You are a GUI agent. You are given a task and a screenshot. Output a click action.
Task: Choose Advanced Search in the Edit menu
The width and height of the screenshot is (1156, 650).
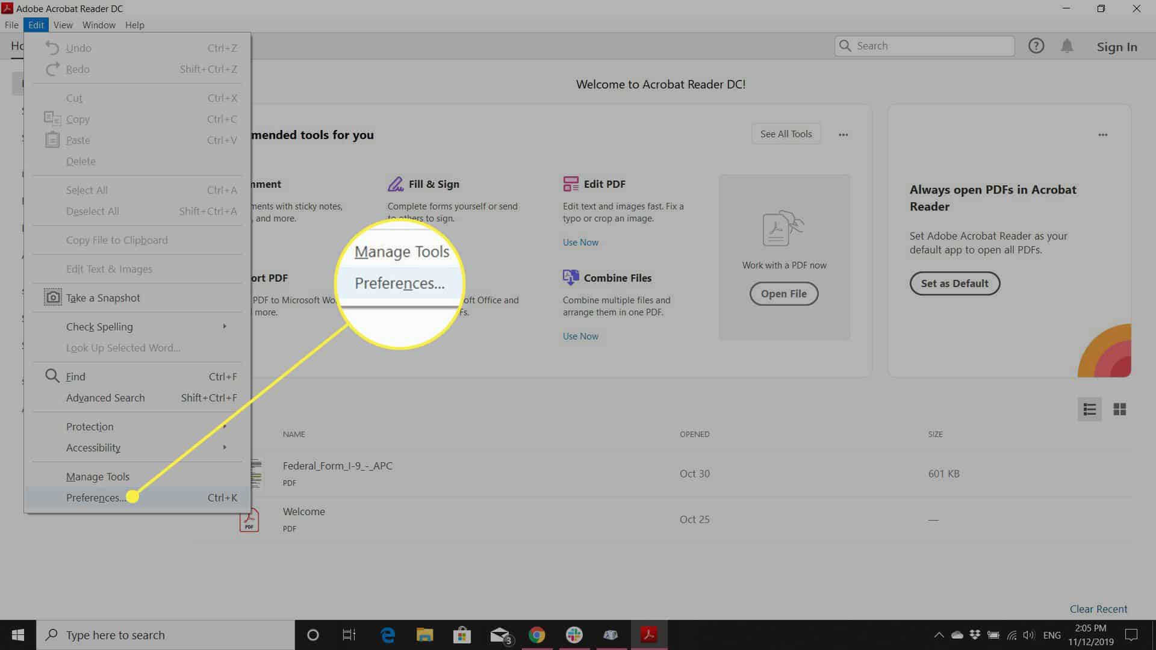137,397
